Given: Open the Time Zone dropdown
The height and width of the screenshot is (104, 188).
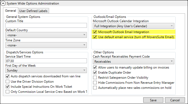Looking at the screenshot, I should pos(46,45).
